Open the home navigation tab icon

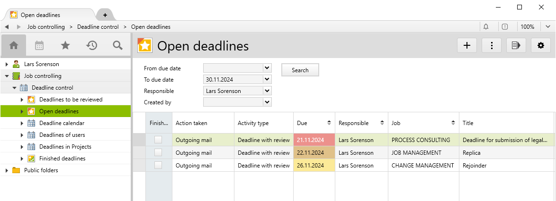[14, 45]
